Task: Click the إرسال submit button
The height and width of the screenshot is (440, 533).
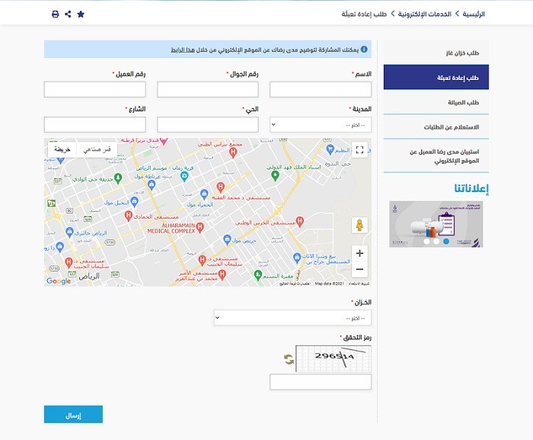Action: (x=73, y=415)
